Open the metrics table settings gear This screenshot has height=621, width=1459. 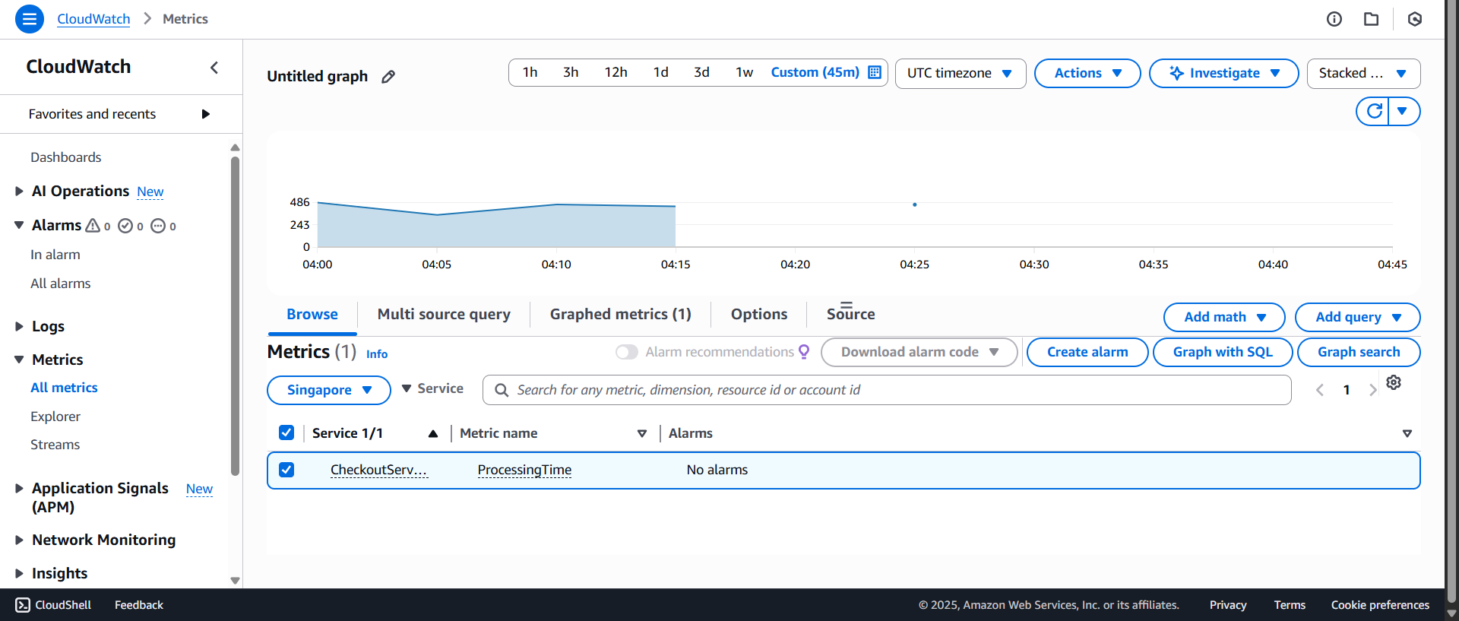(1394, 382)
